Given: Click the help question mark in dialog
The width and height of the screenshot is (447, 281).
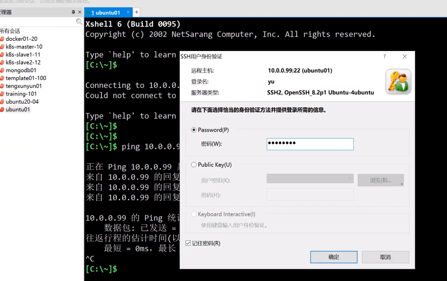Looking at the screenshot, I should tap(385, 57).
